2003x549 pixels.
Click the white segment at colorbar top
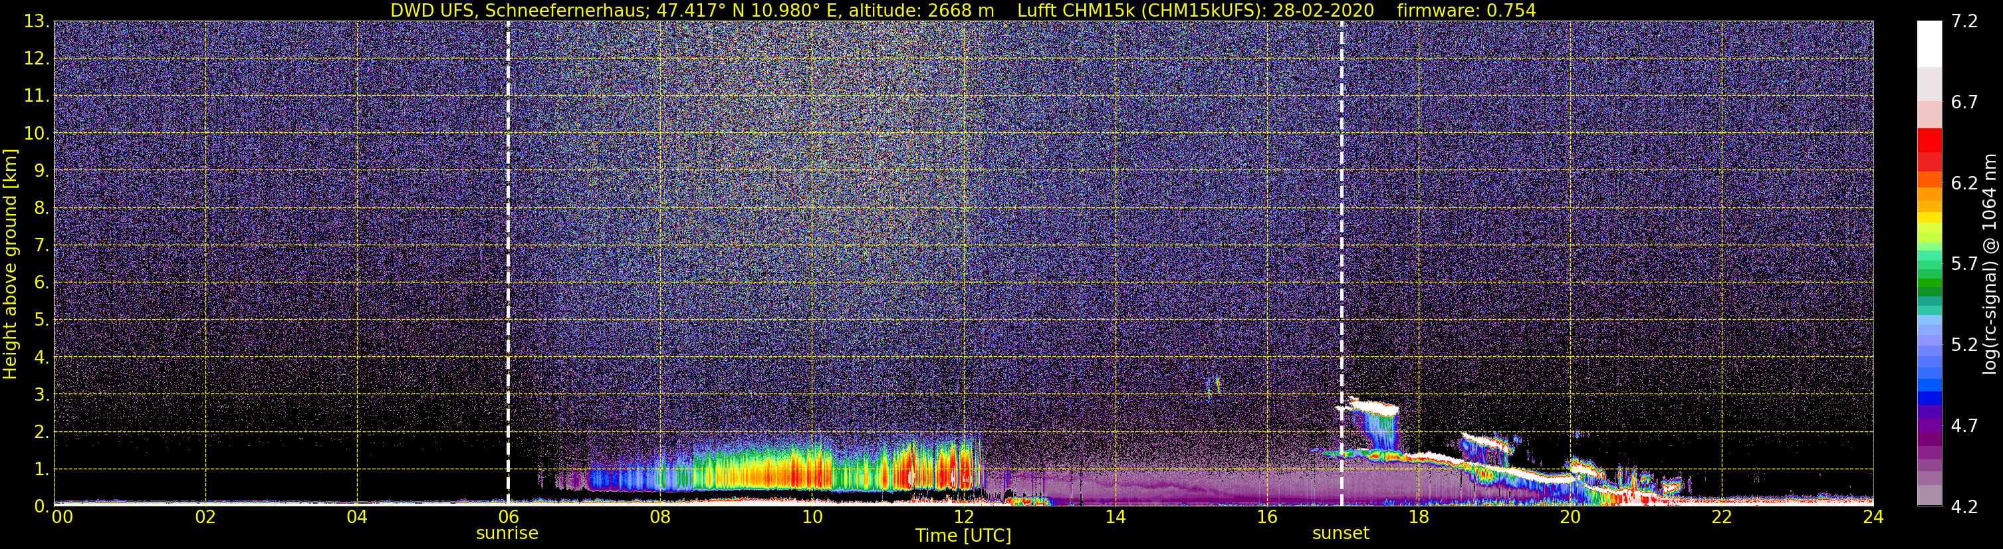[1929, 45]
